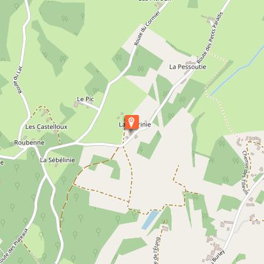Click the La Pessoutie place label
The image size is (264, 264).
pos(188,67)
